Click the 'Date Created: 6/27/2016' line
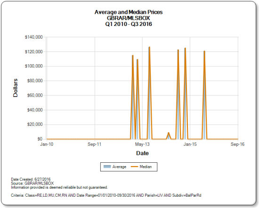This screenshot has height=208, width=259. click(x=31, y=179)
